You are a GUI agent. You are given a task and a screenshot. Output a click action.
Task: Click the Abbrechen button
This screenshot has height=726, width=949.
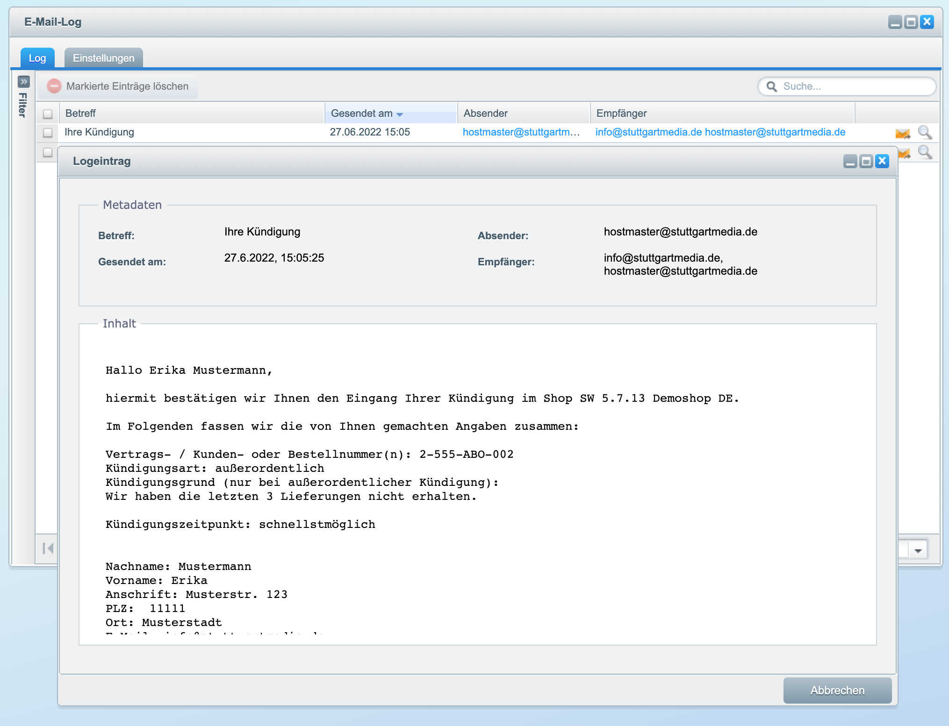pos(837,690)
